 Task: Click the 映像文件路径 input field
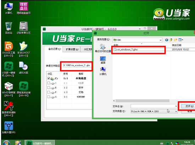[77, 66]
